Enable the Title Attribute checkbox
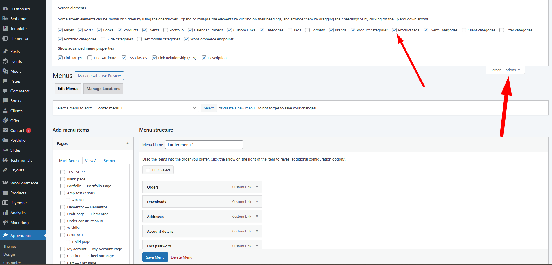 (x=90, y=58)
